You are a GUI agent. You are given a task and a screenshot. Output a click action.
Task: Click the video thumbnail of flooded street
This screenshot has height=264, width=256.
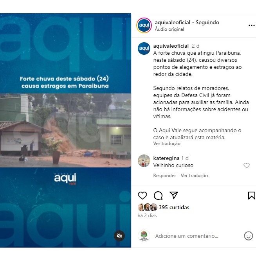(x=65, y=130)
